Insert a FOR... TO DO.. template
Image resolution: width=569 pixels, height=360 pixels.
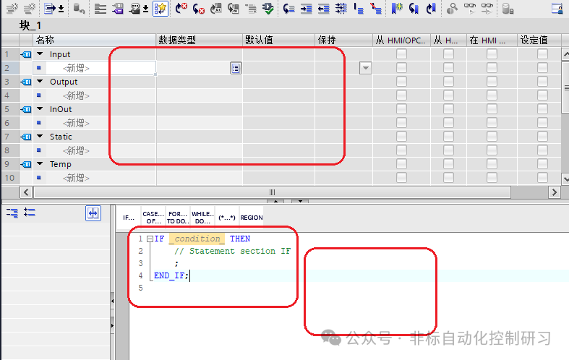(178, 218)
